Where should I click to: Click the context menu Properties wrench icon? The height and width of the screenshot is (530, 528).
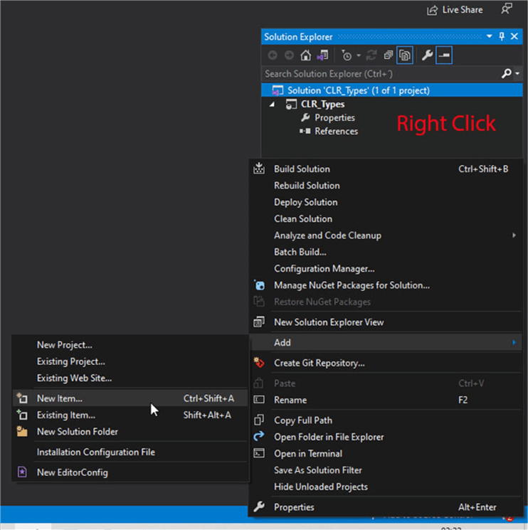259,507
